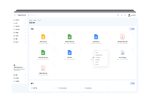Click the search magnifier icon
This screenshot has width=150, height=101.
point(28,15)
